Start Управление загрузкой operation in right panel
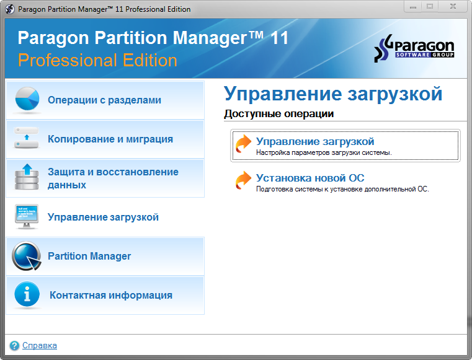Image resolution: width=472 pixels, height=360 pixels. pos(315,142)
